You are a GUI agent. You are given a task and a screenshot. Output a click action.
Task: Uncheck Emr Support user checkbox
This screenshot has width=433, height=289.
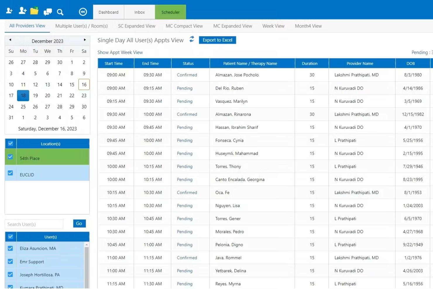click(x=10, y=261)
